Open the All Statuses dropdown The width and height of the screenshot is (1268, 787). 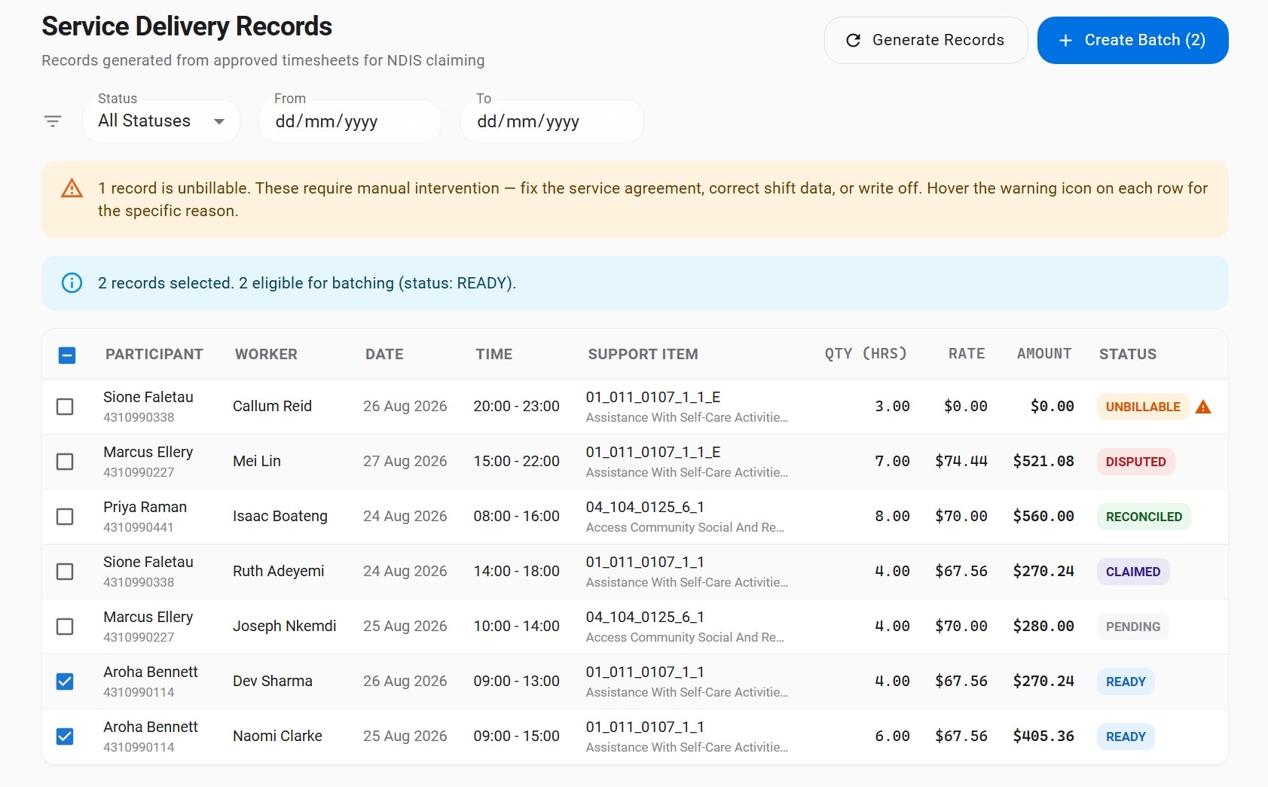coord(161,121)
